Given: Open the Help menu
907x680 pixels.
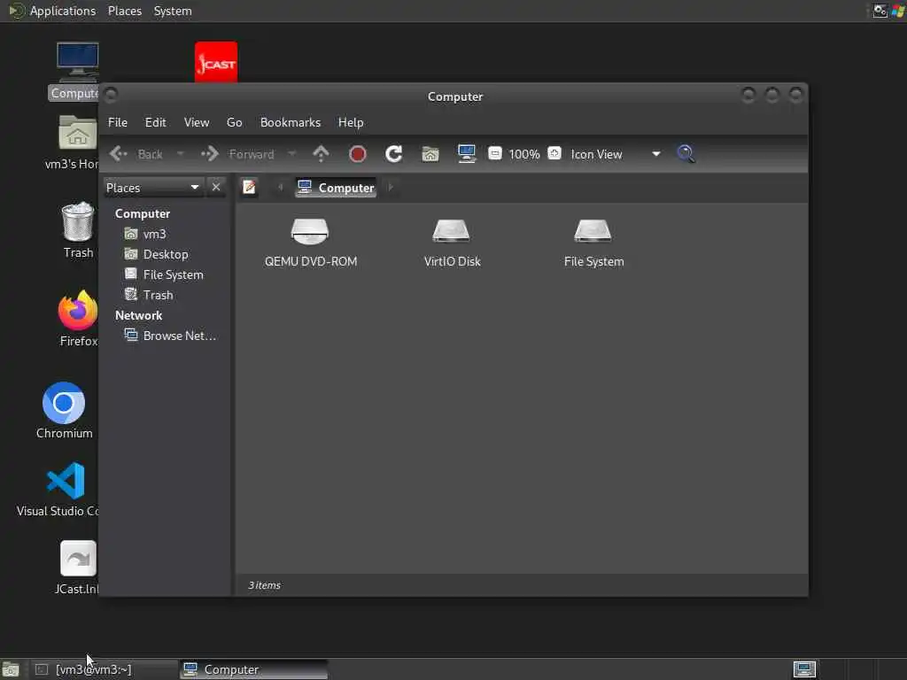Looking at the screenshot, I should click(351, 122).
